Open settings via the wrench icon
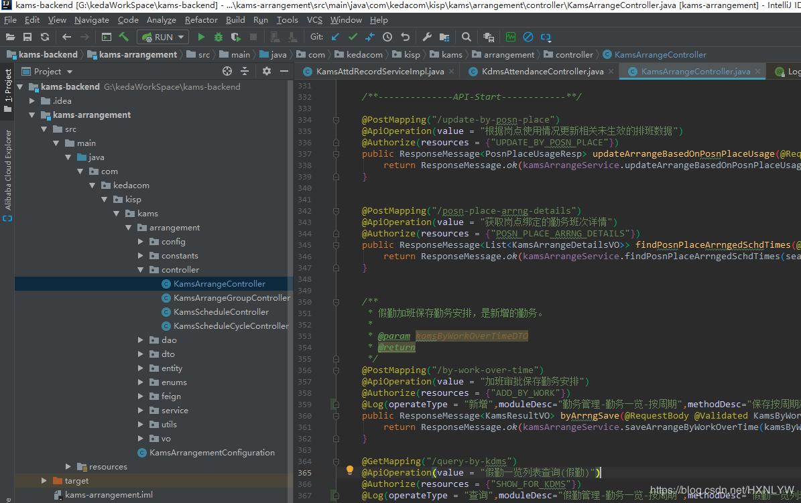Viewport: 801px width, 503px height. [427, 37]
